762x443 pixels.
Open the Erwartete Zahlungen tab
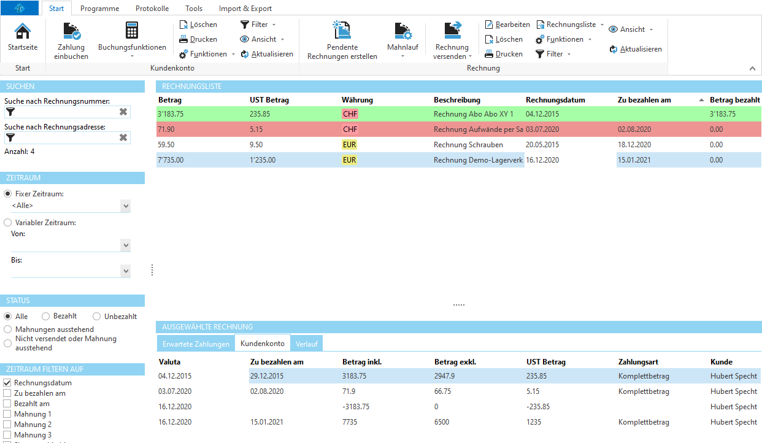(x=196, y=344)
